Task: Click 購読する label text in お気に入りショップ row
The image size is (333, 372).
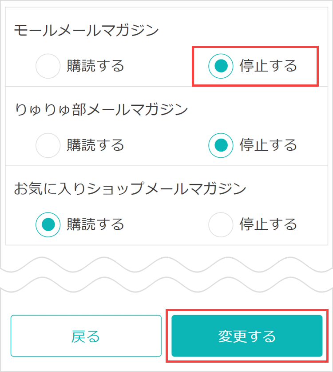Action: click(x=95, y=224)
